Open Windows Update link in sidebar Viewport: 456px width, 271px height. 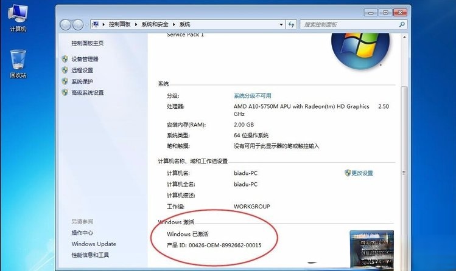tap(94, 244)
